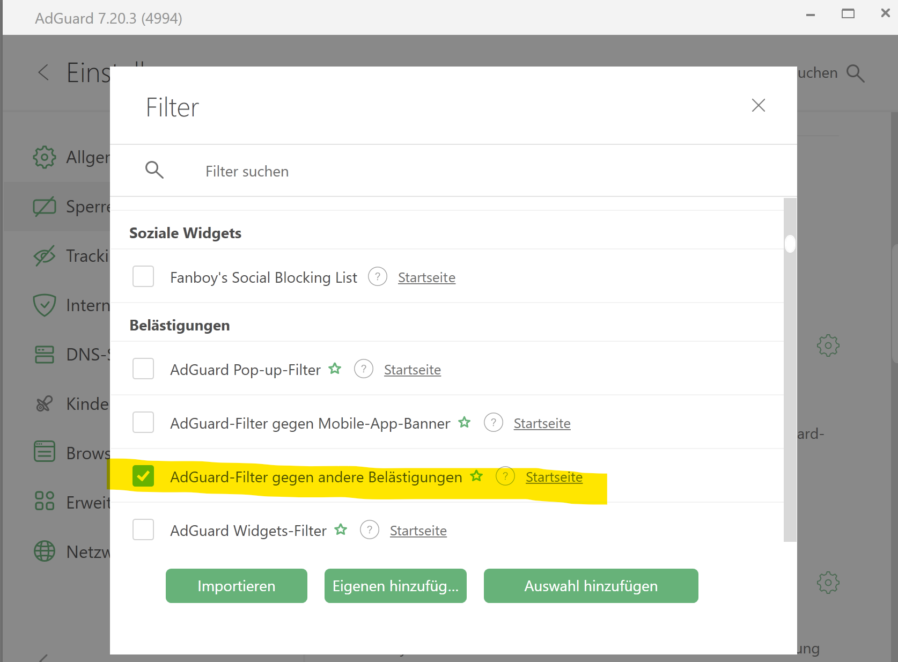Close the Filter dialog with X

click(758, 105)
